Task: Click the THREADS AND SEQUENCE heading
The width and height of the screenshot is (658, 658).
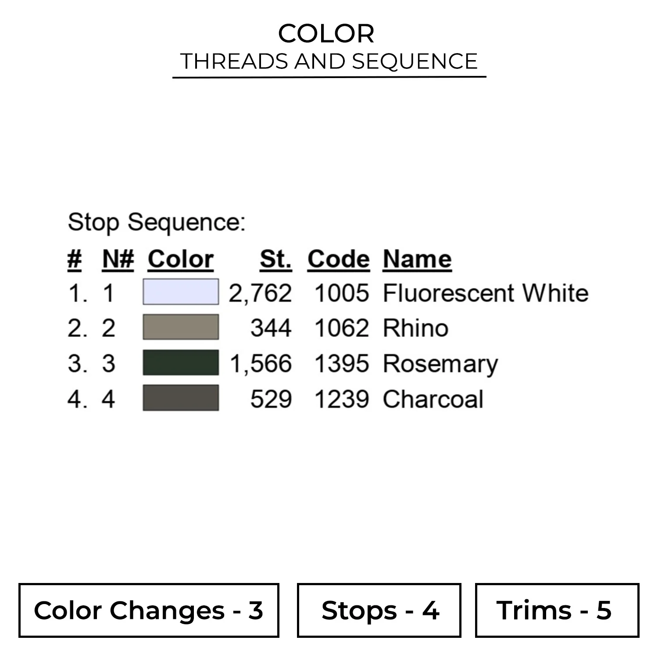Action: point(329,61)
